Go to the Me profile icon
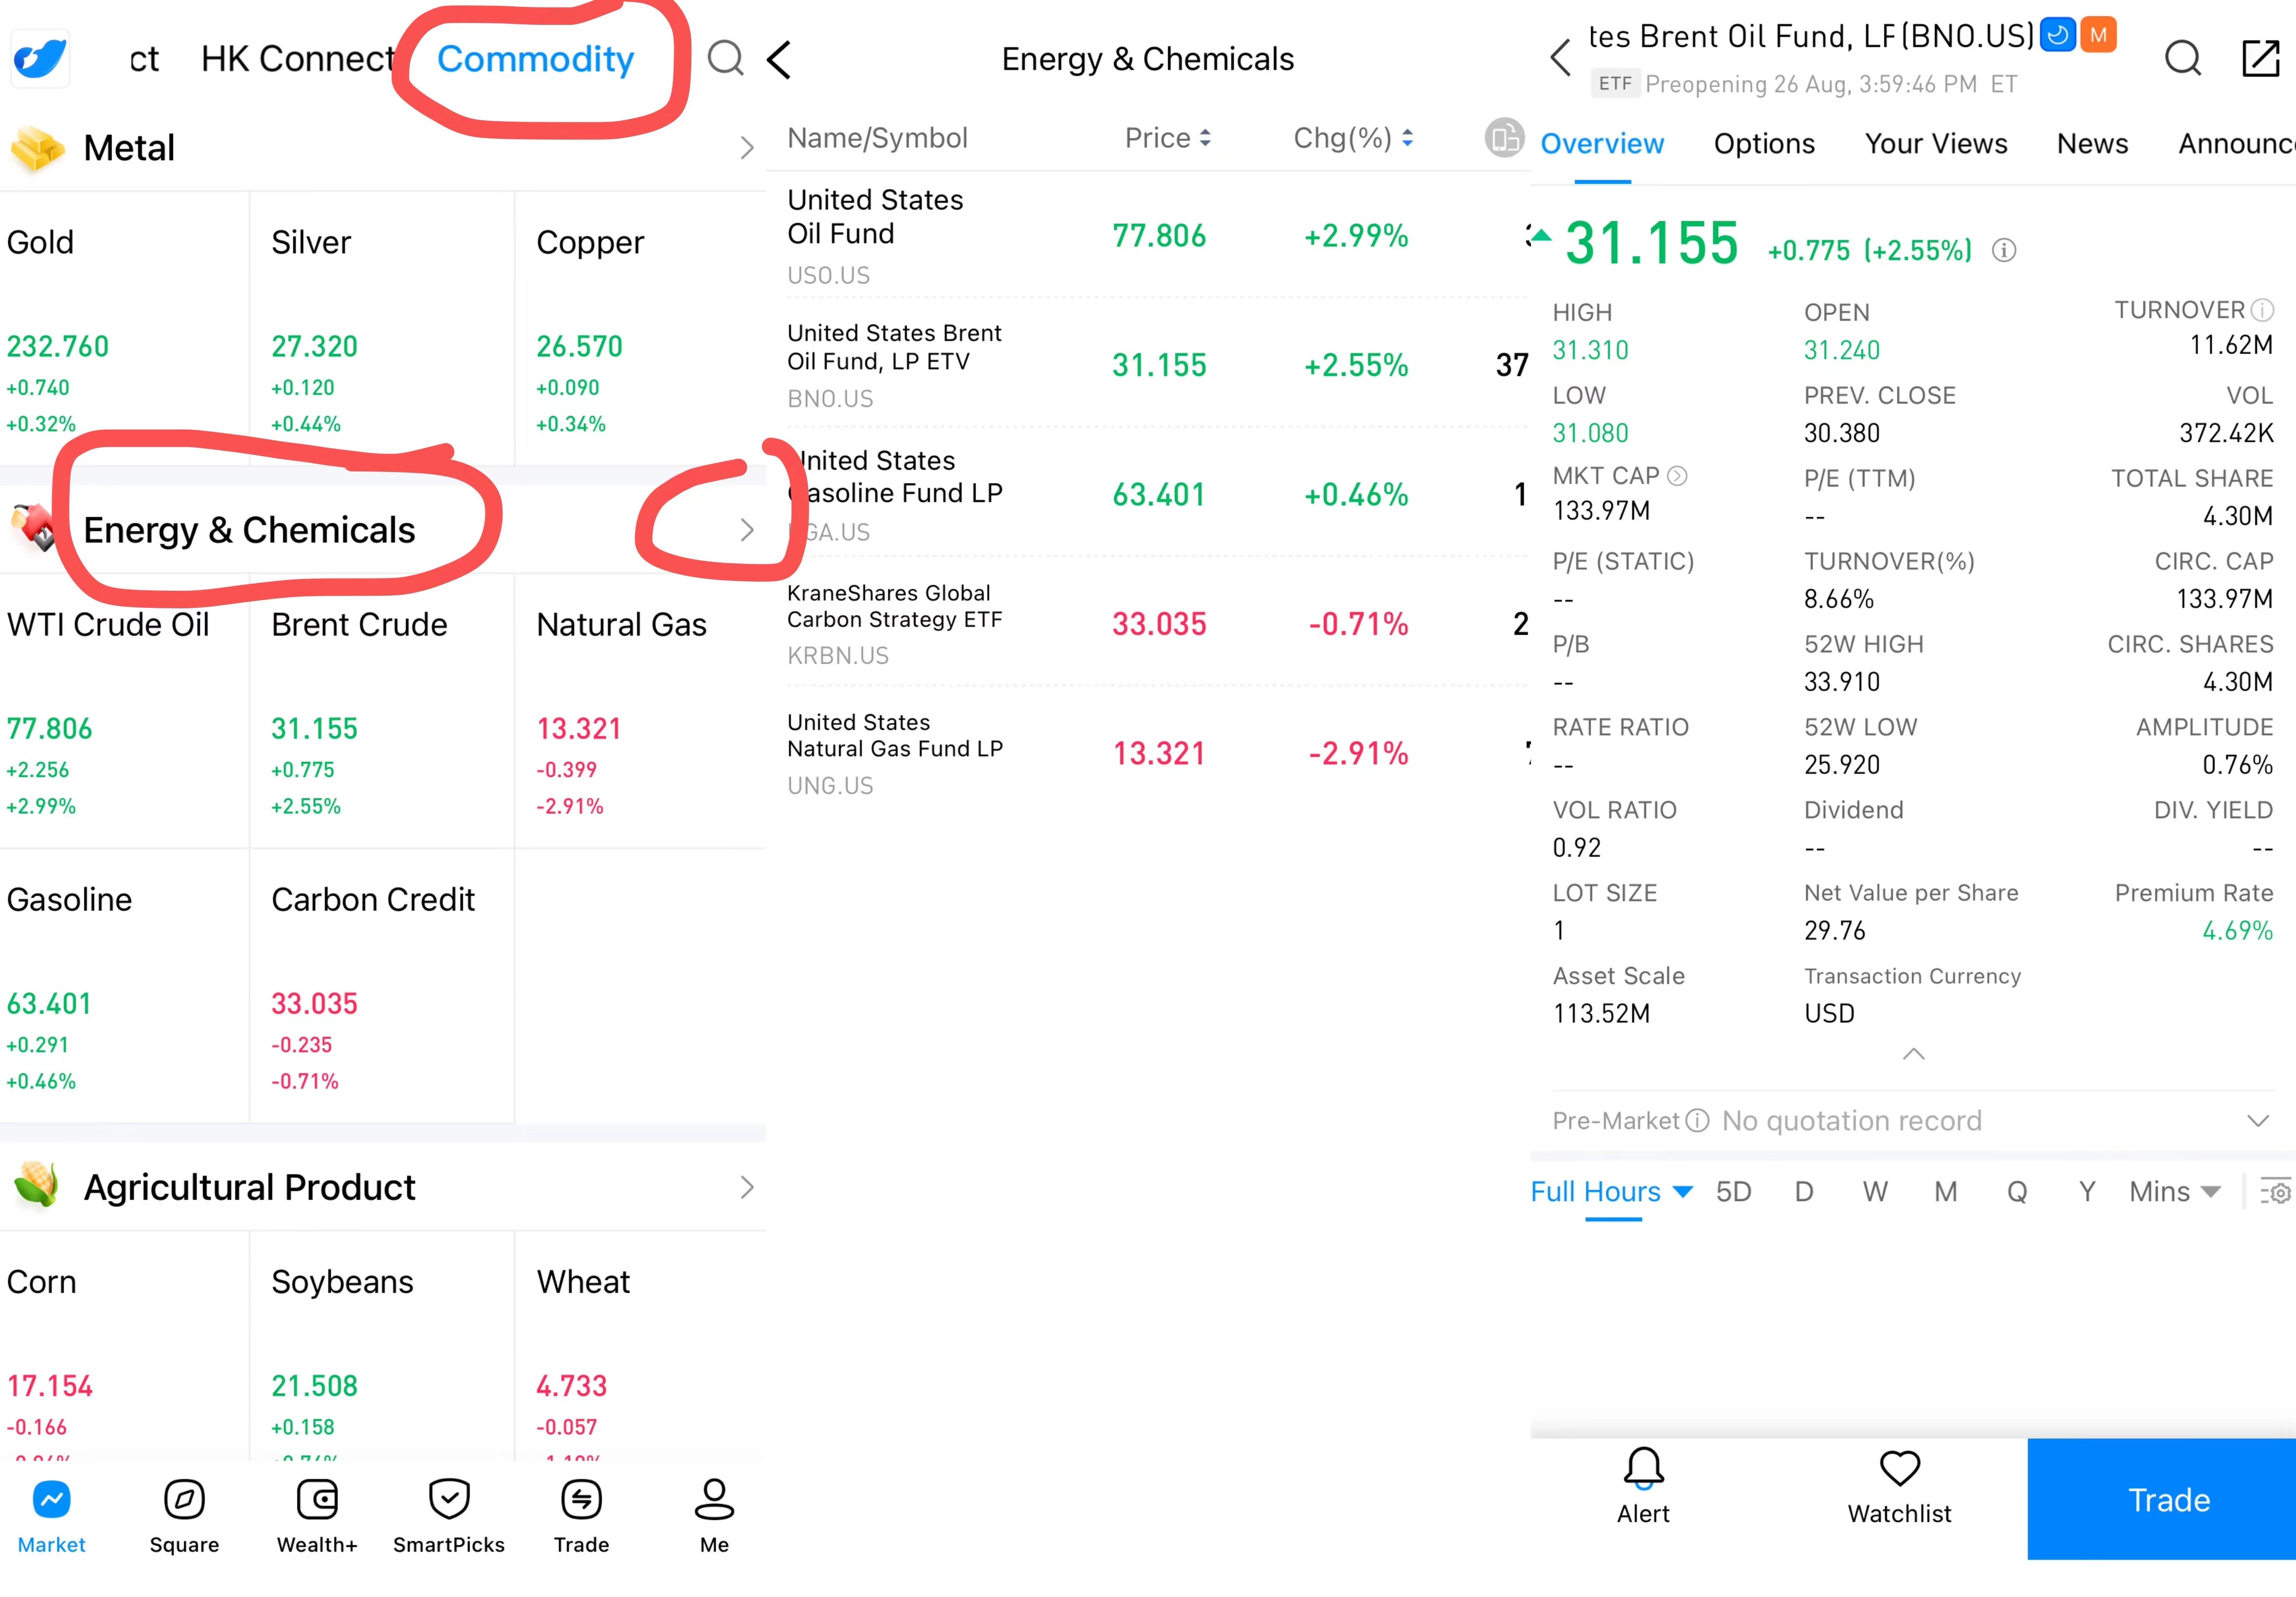 click(714, 1500)
